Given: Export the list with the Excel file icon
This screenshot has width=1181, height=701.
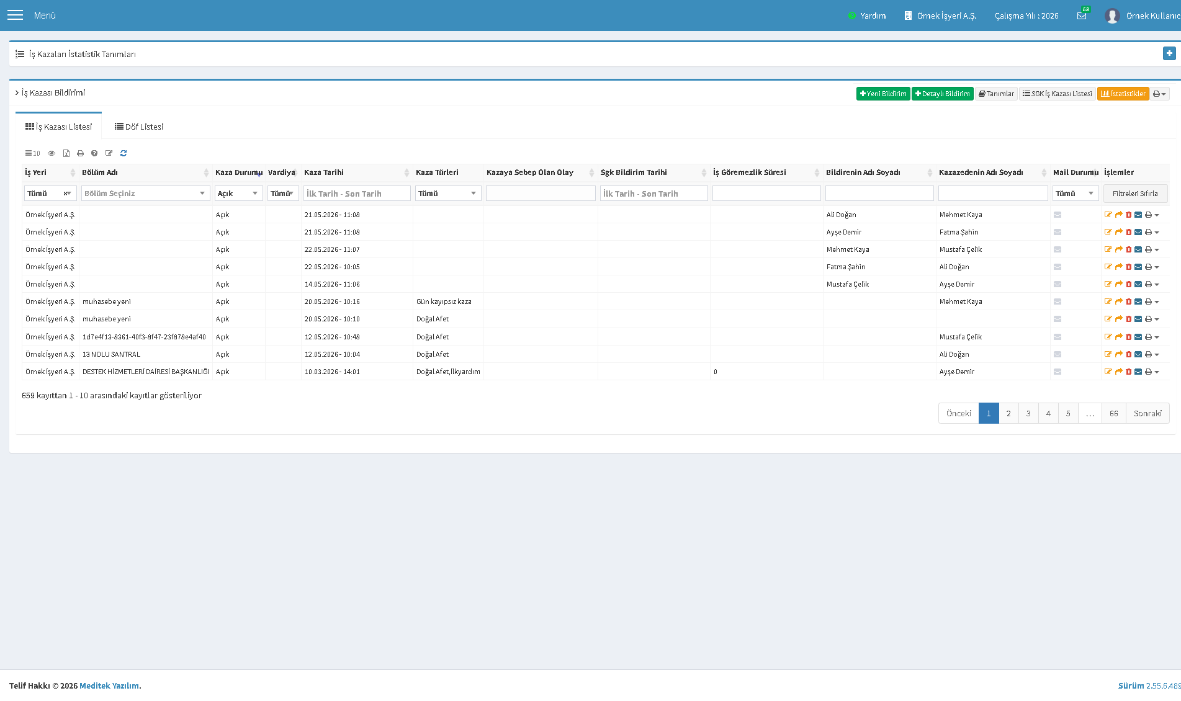Looking at the screenshot, I should pos(66,153).
